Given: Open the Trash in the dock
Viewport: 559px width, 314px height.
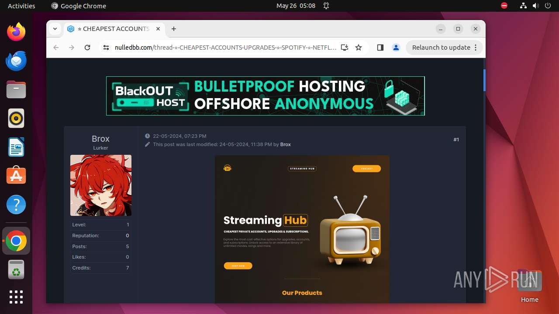Looking at the screenshot, I should pyautogui.click(x=16, y=270).
